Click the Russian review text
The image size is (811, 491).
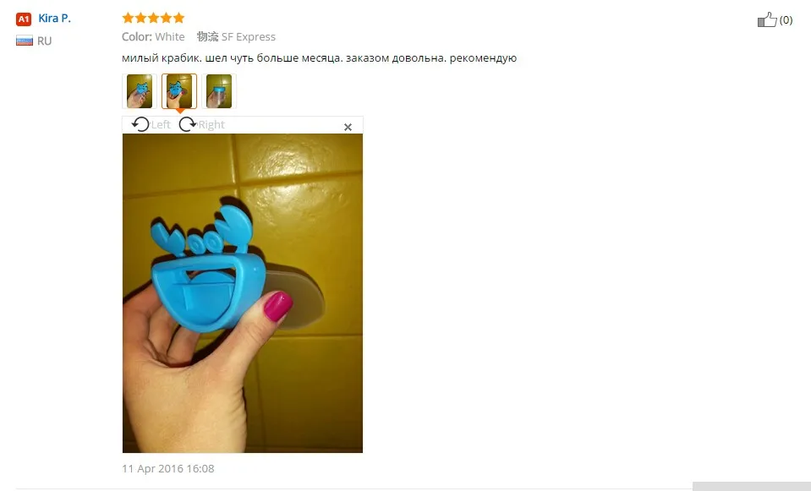[x=319, y=57]
